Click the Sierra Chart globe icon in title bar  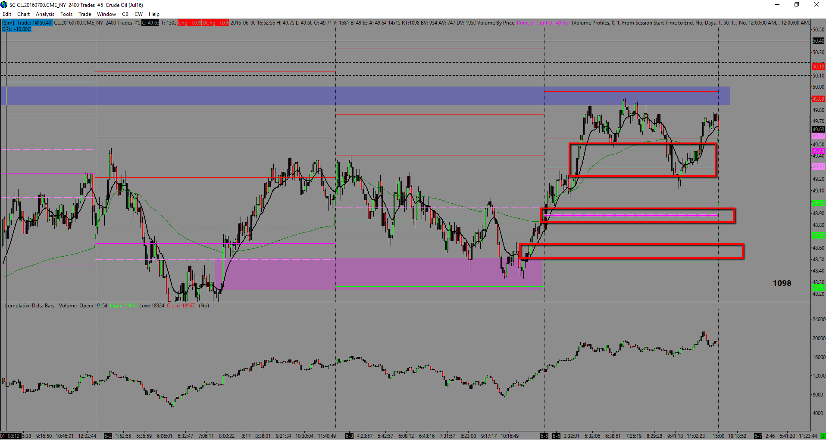coord(4,5)
